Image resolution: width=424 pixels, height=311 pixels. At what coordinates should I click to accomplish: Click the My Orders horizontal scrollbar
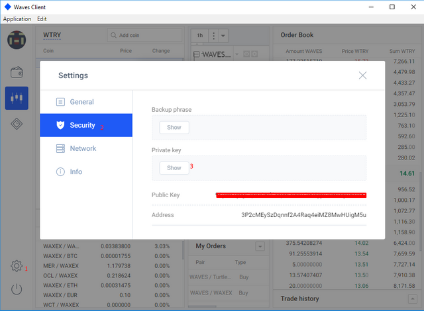tap(202, 306)
